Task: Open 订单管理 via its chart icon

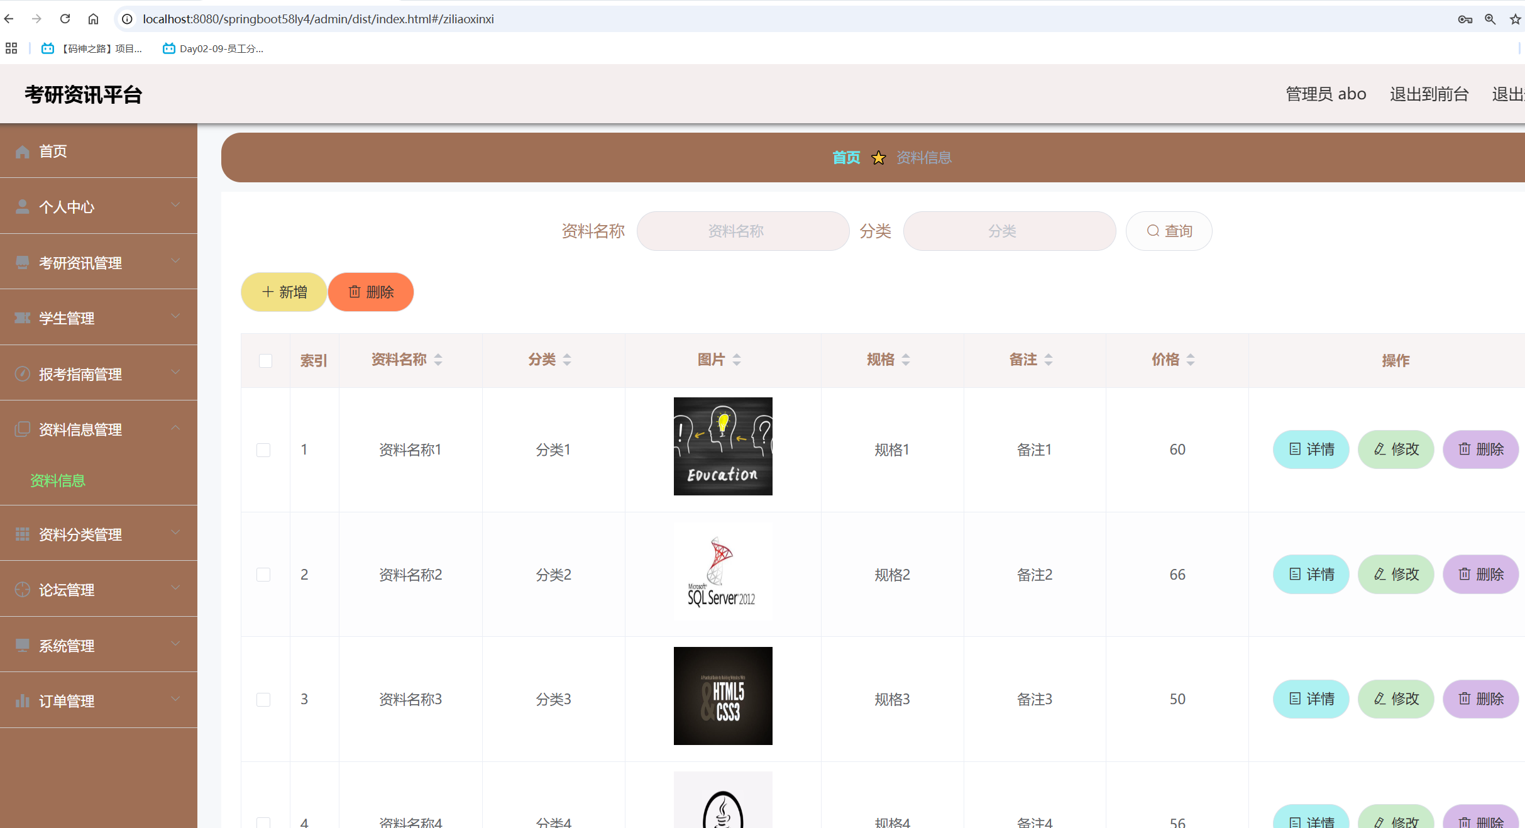Action: click(x=23, y=700)
